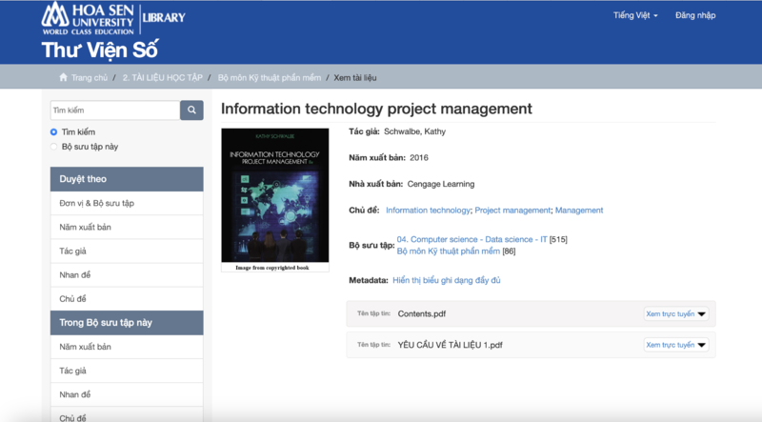Click the home icon in breadcrumb

pos(64,77)
